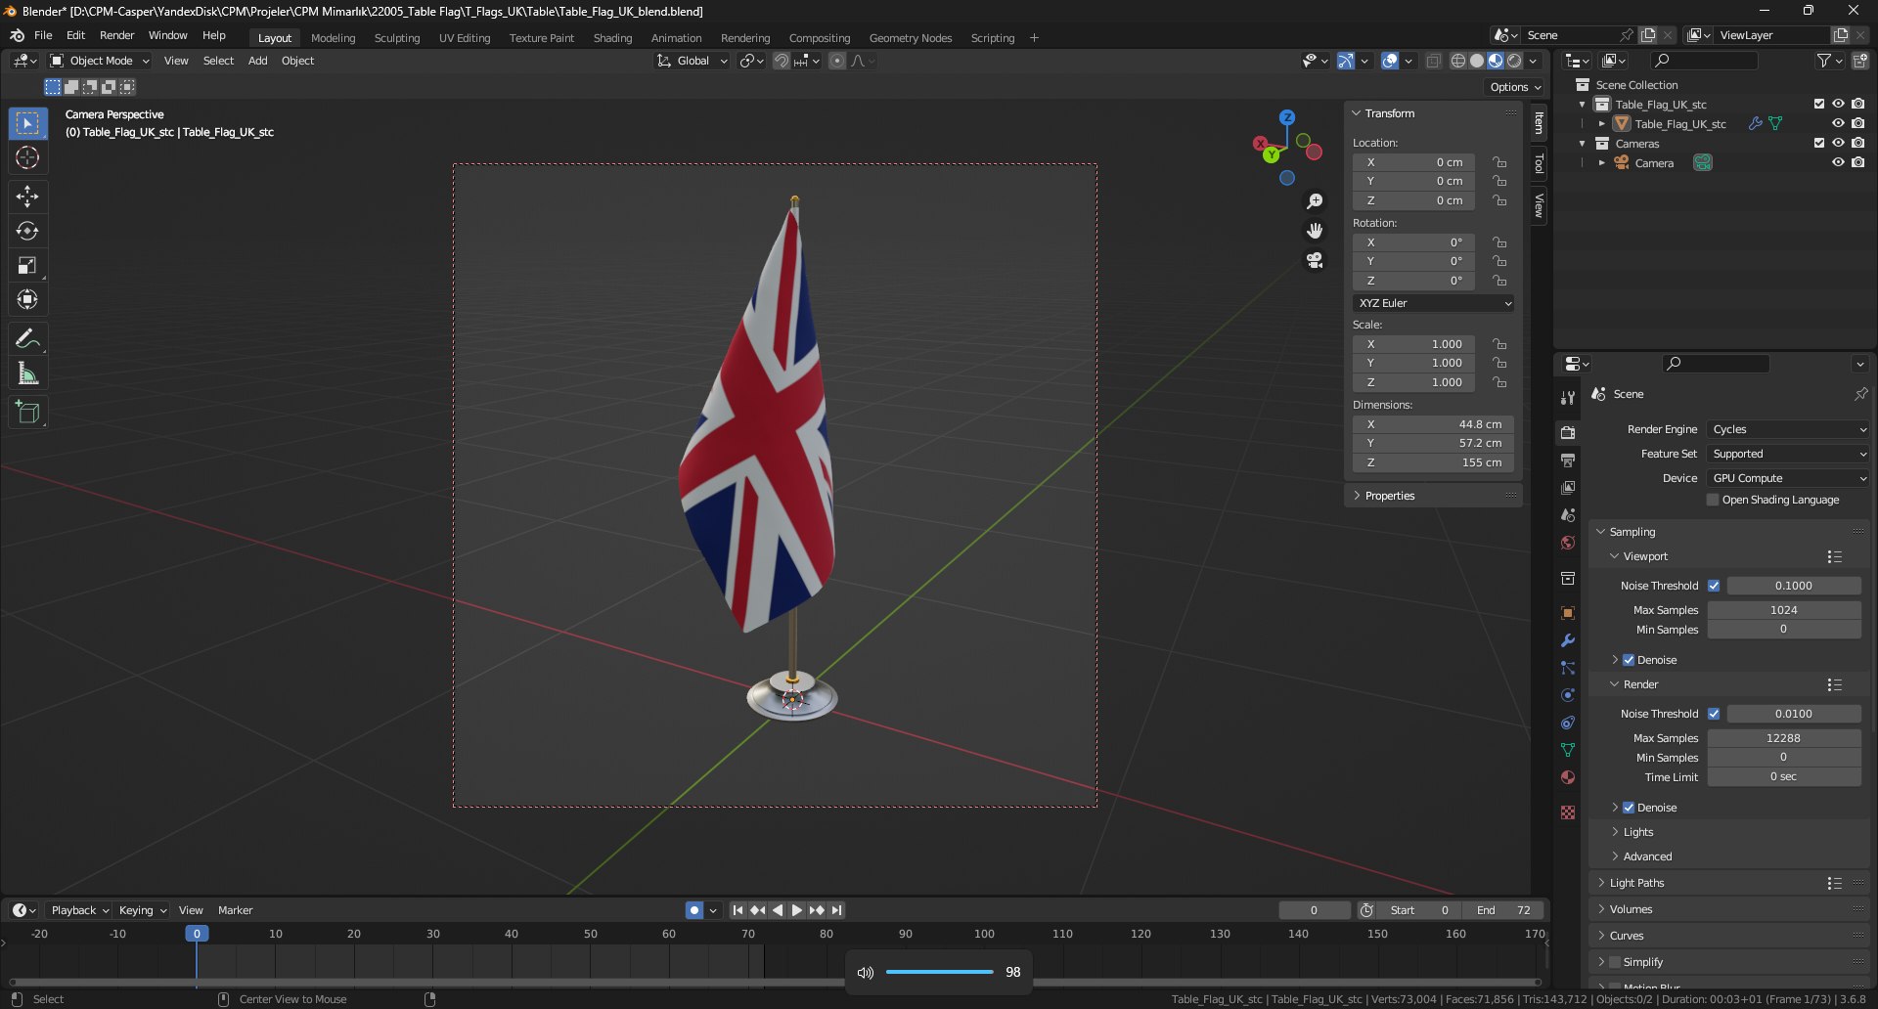Screen dimensions: 1878x1009
Task: Open the Output properties tab icon
Action: 1568,460
